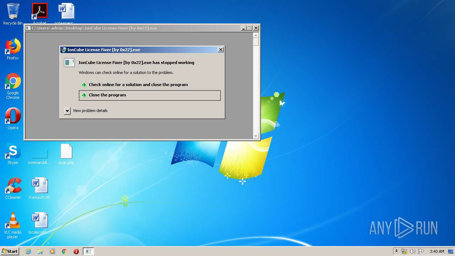Screen dimensions: 455x256
Task: Close the error dialog with X
Action: point(220,50)
